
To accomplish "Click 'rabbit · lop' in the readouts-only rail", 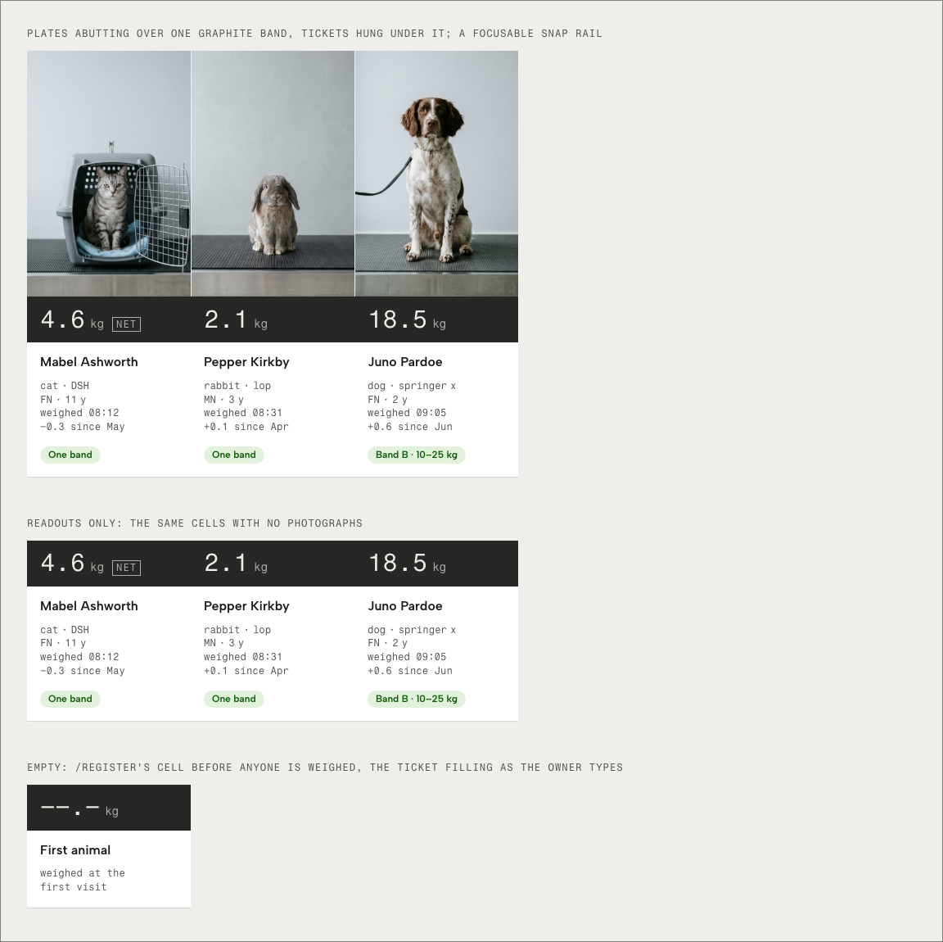I will coord(237,630).
